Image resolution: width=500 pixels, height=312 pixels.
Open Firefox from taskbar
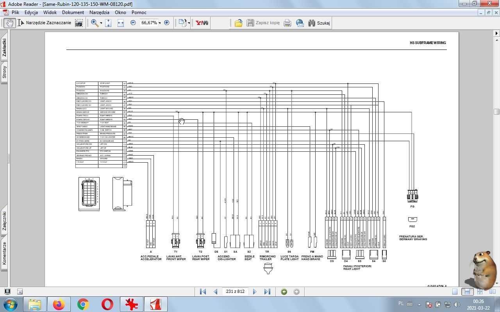tap(59, 304)
